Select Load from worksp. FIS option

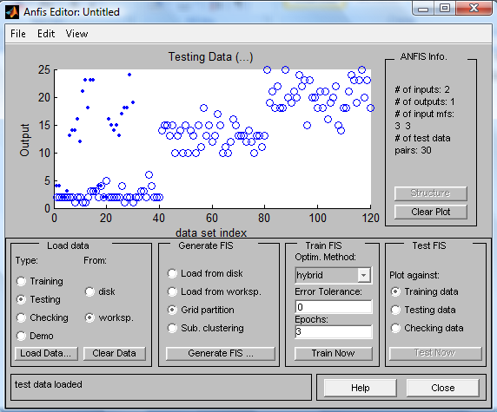172,291
